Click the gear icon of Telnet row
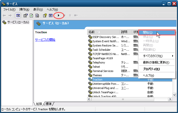This screenshot has width=178, height=113. coord(90,66)
